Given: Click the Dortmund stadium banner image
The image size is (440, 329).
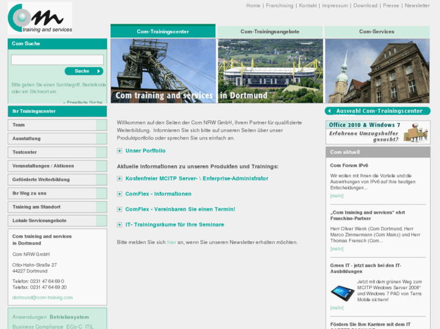Looking at the screenshot, I should coord(271,71).
